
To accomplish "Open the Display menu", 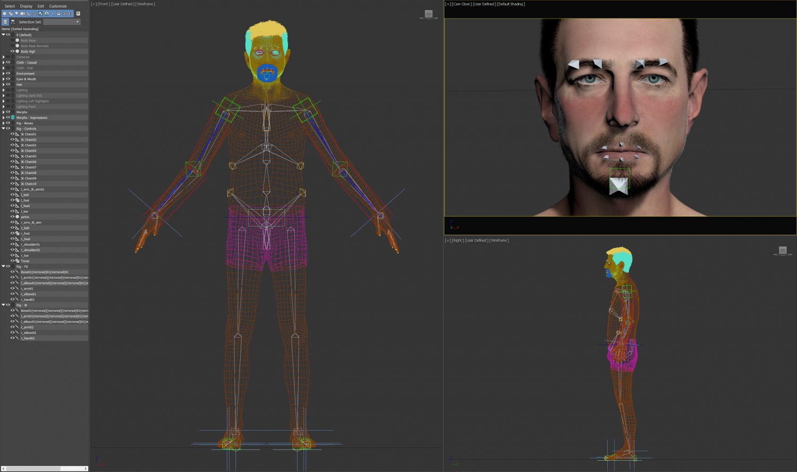I will [25, 6].
